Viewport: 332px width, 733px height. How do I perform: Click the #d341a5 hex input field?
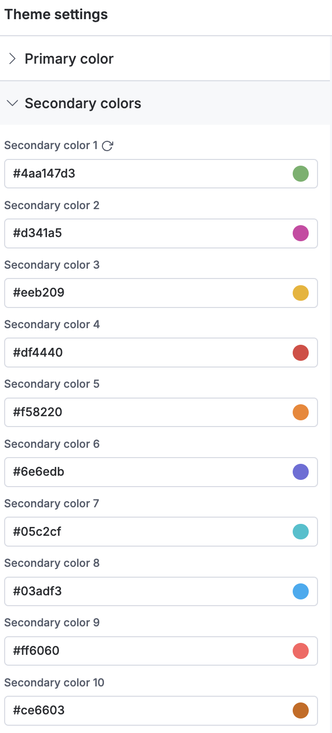(x=161, y=233)
